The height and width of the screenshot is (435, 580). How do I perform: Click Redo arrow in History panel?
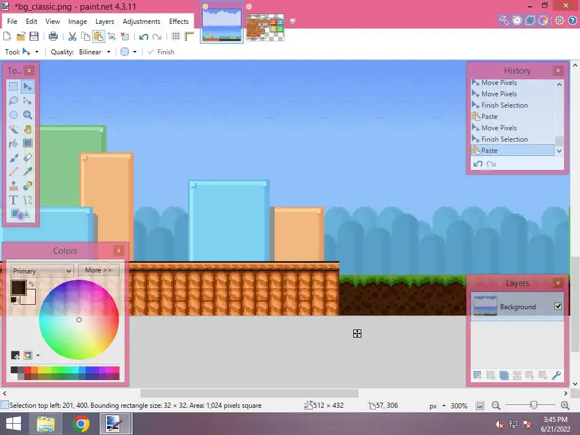pos(491,164)
